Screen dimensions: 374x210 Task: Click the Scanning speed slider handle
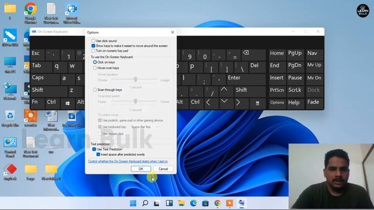coord(136,101)
